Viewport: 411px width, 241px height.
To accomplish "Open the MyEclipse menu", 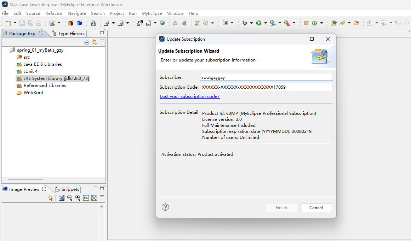I will tap(152, 13).
